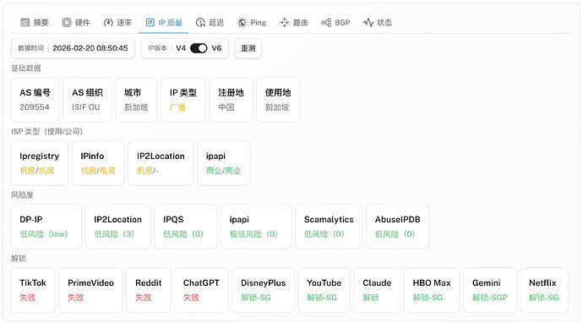Click the IP2Location 低风险 (3) card
The width and height of the screenshot is (583, 323).
tap(117, 227)
